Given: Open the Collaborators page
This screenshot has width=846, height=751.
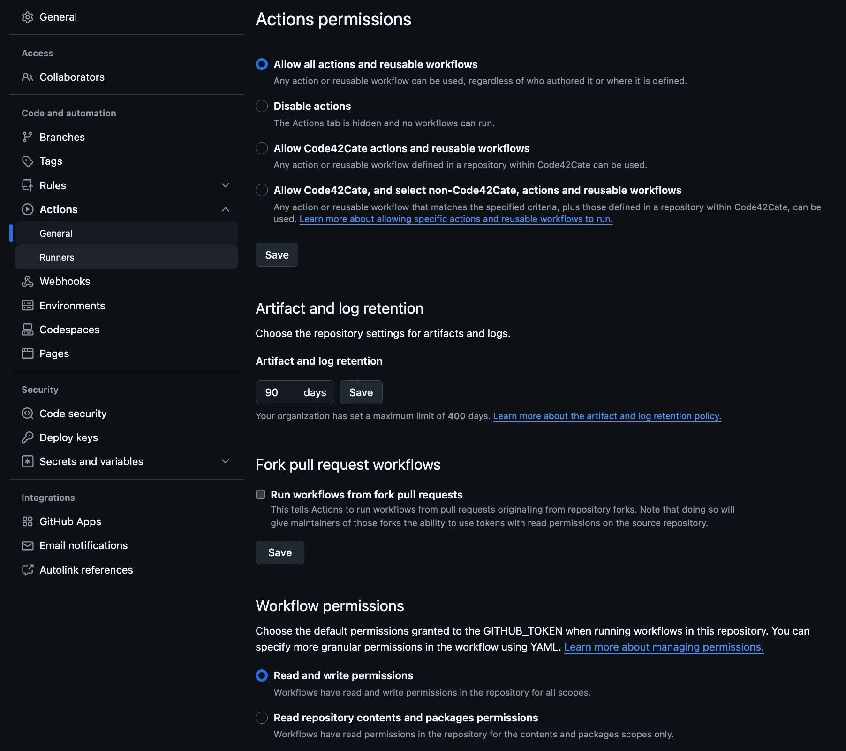Looking at the screenshot, I should tap(72, 77).
